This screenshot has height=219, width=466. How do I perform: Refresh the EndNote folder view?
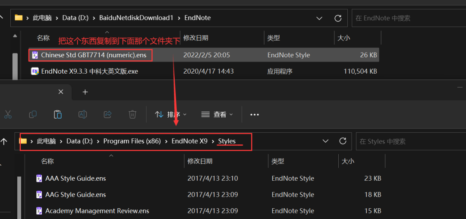tap(338, 18)
